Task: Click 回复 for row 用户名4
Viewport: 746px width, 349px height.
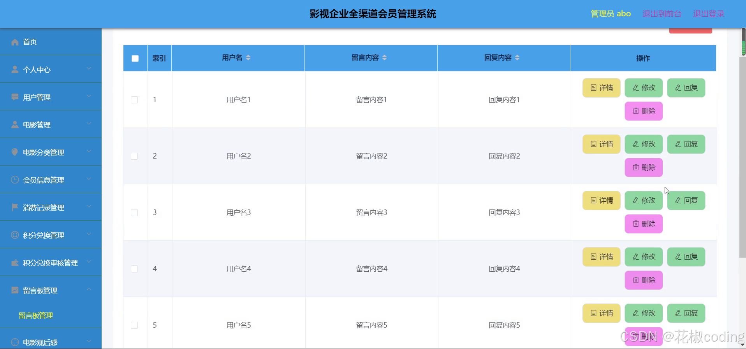Action: pyautogui.click(x=686, y=257)
